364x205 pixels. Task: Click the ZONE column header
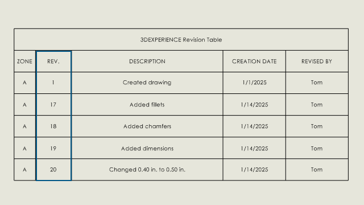[24, 61]
